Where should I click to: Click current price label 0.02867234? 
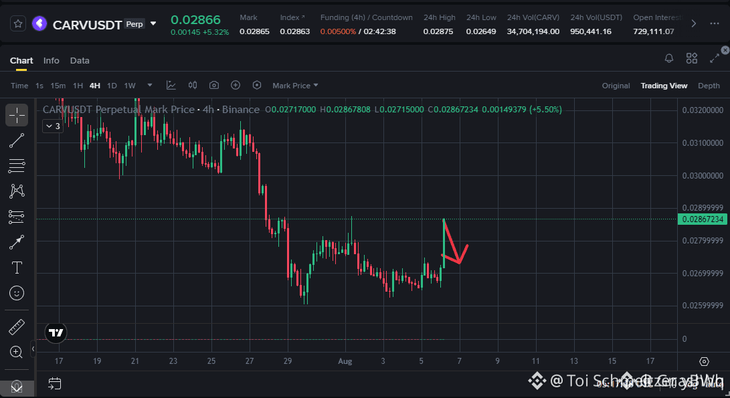coord(703,219)
